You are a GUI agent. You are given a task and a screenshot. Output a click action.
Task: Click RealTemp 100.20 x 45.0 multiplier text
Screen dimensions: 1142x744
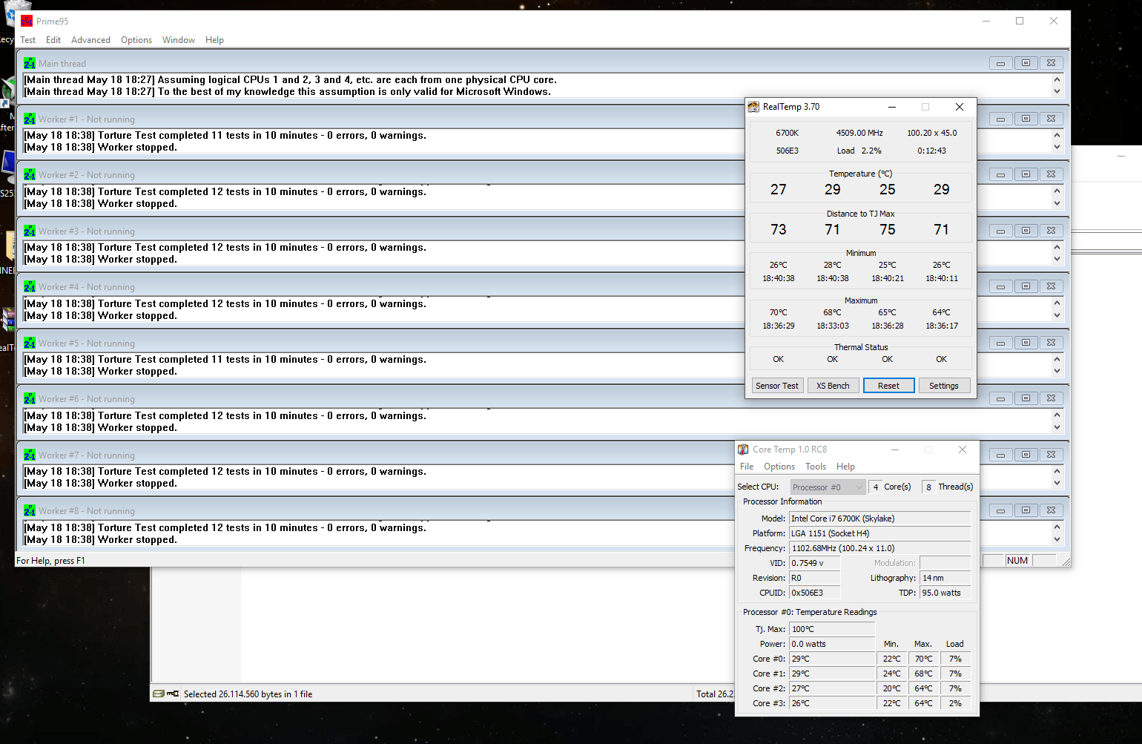pyautogui.click(x=932, y=133)
